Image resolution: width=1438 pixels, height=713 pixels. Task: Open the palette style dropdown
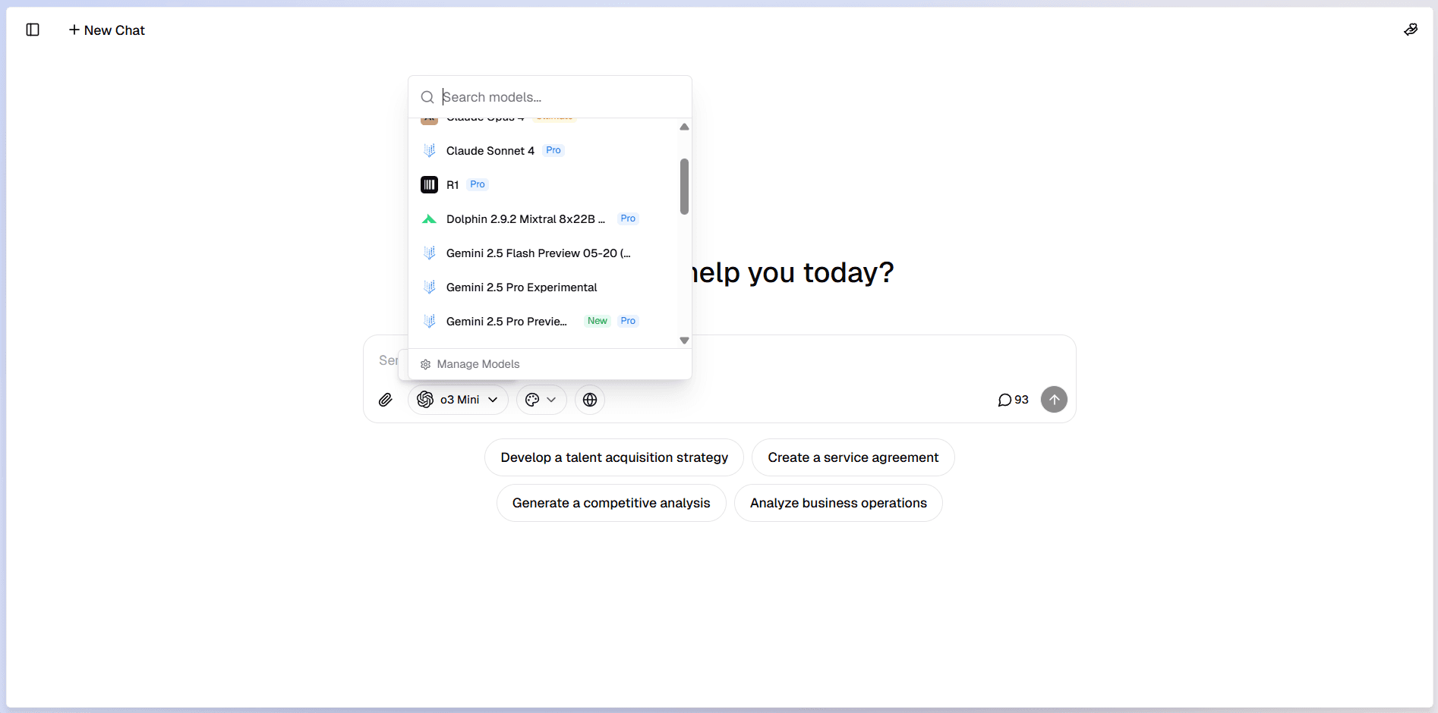[541, 400]
